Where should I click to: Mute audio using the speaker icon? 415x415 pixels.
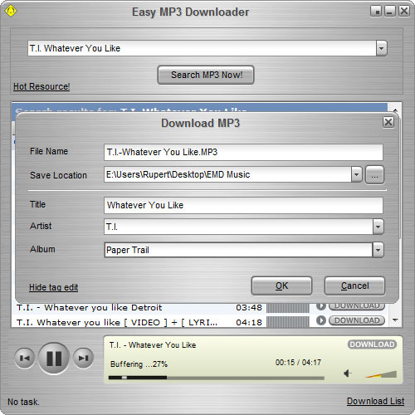coord(348,373)
